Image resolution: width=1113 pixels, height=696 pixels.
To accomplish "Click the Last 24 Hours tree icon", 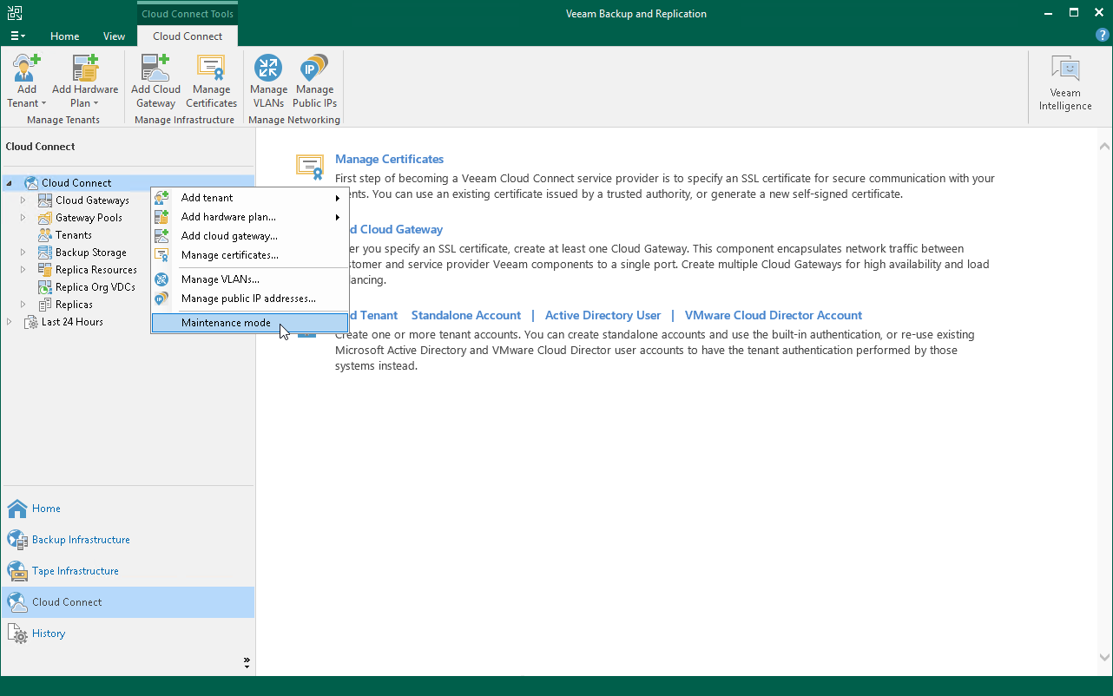I will point(31,322).
